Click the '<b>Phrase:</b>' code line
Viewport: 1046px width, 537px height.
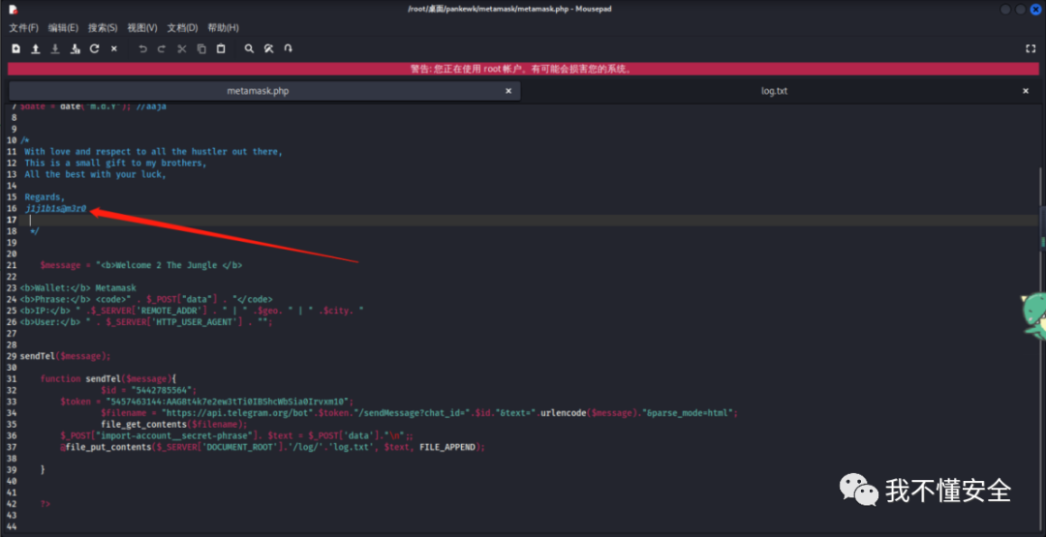pos(146,299)
